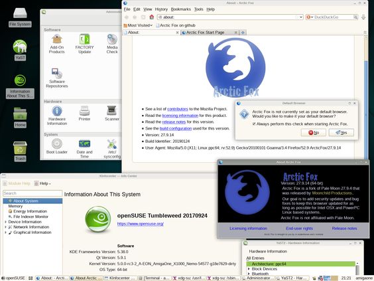Select Memory in Kinfocenter tree

click(15, 206)
